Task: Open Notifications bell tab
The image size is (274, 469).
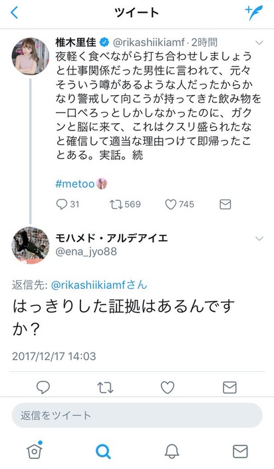Action: click(172, 451)
